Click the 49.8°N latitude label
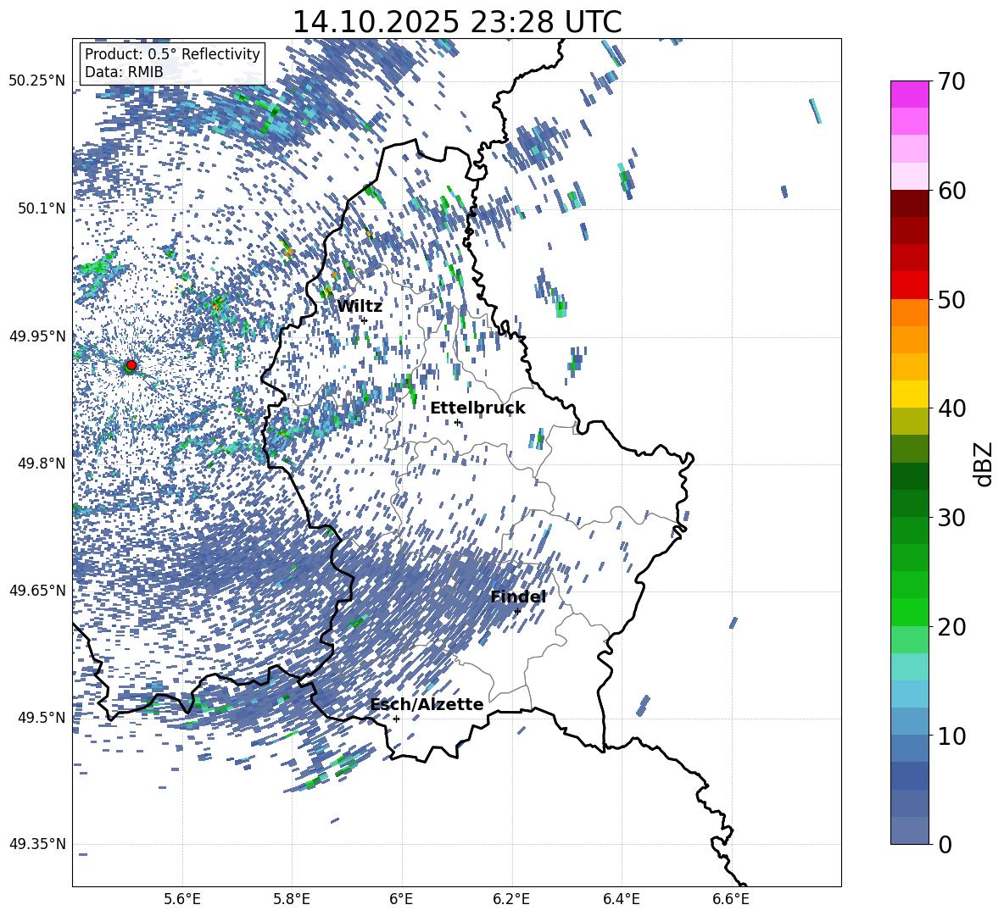This screenshot has width=1004, height=916. coord(41,464)
